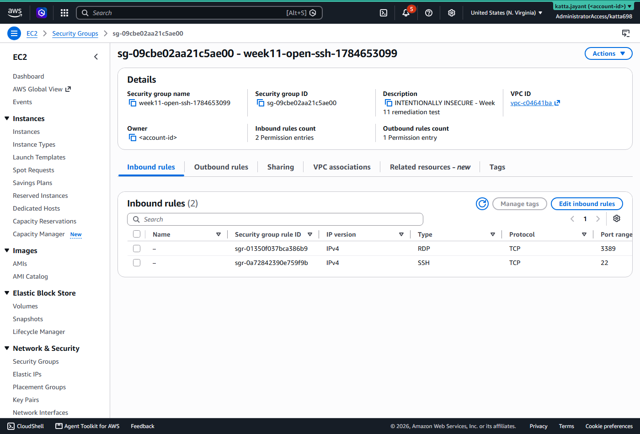Open CloudShell from the footer
This screenshot has height=434, width=640.
pos(26,426)
